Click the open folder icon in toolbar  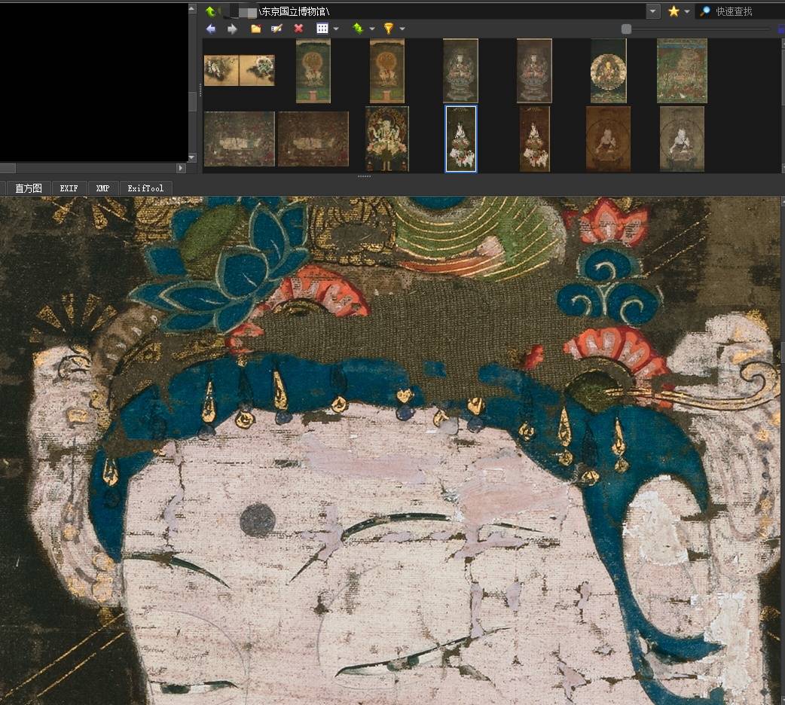coord(256,29)
